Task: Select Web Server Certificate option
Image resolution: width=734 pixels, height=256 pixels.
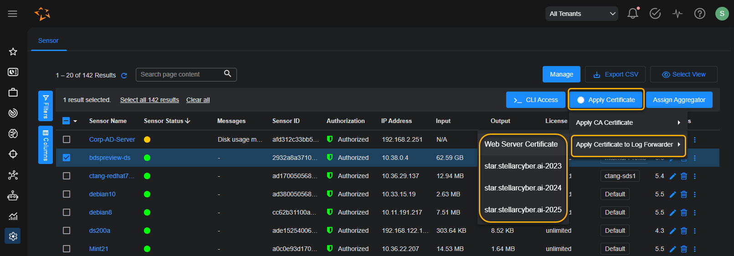Action: pyautogui.click(x=521, y=144)
